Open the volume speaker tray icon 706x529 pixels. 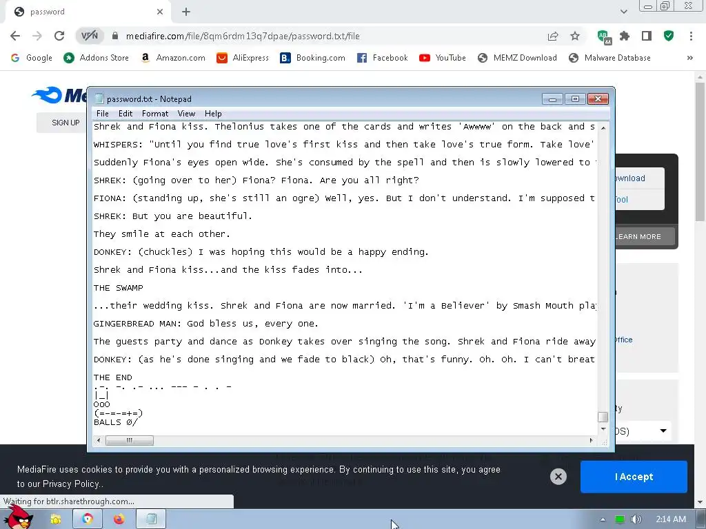click(636, 519)
